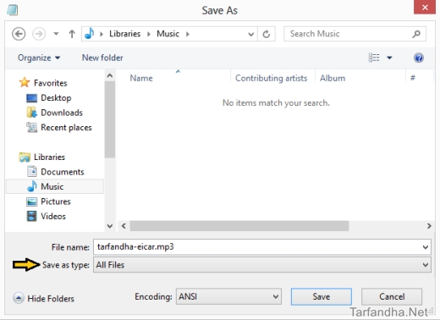
Task: Open the address bar history dropdown
Action: pyautogui.click(x=250, y=35)
